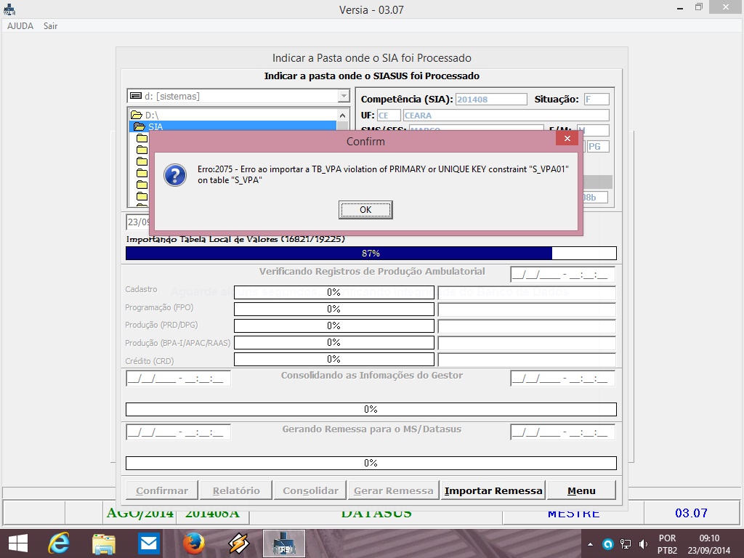
Task: Select the SIA folder in directory list
Action: tap(155, 126)
